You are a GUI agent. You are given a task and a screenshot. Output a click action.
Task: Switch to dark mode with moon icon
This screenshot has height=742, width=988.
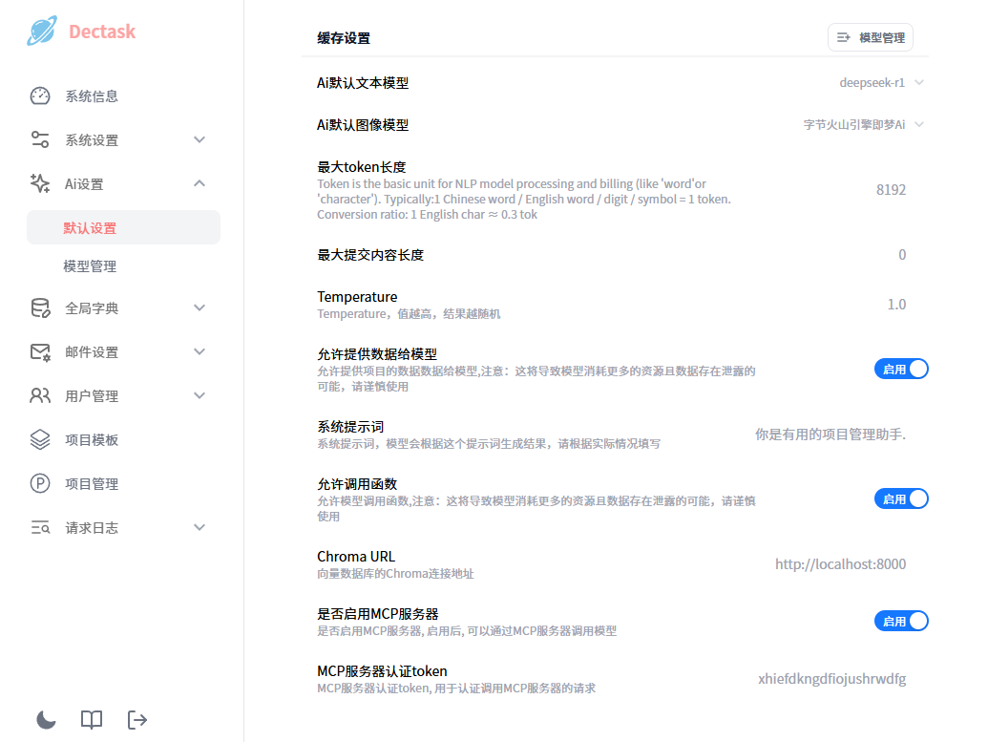click(45, 720)
